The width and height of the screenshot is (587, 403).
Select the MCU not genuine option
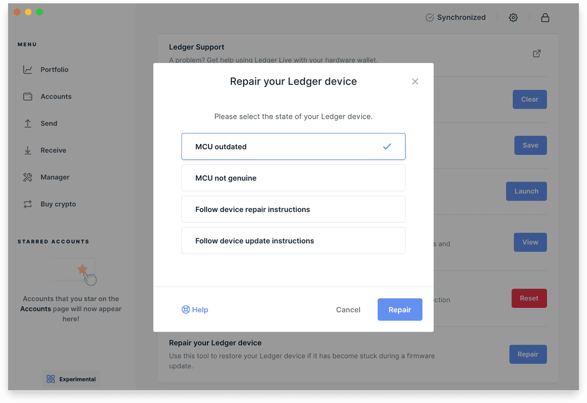293,178
